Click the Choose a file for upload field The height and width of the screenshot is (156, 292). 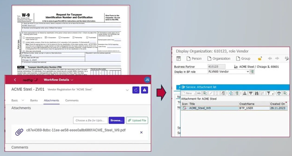pyautogui.click(x=91, y=120)
